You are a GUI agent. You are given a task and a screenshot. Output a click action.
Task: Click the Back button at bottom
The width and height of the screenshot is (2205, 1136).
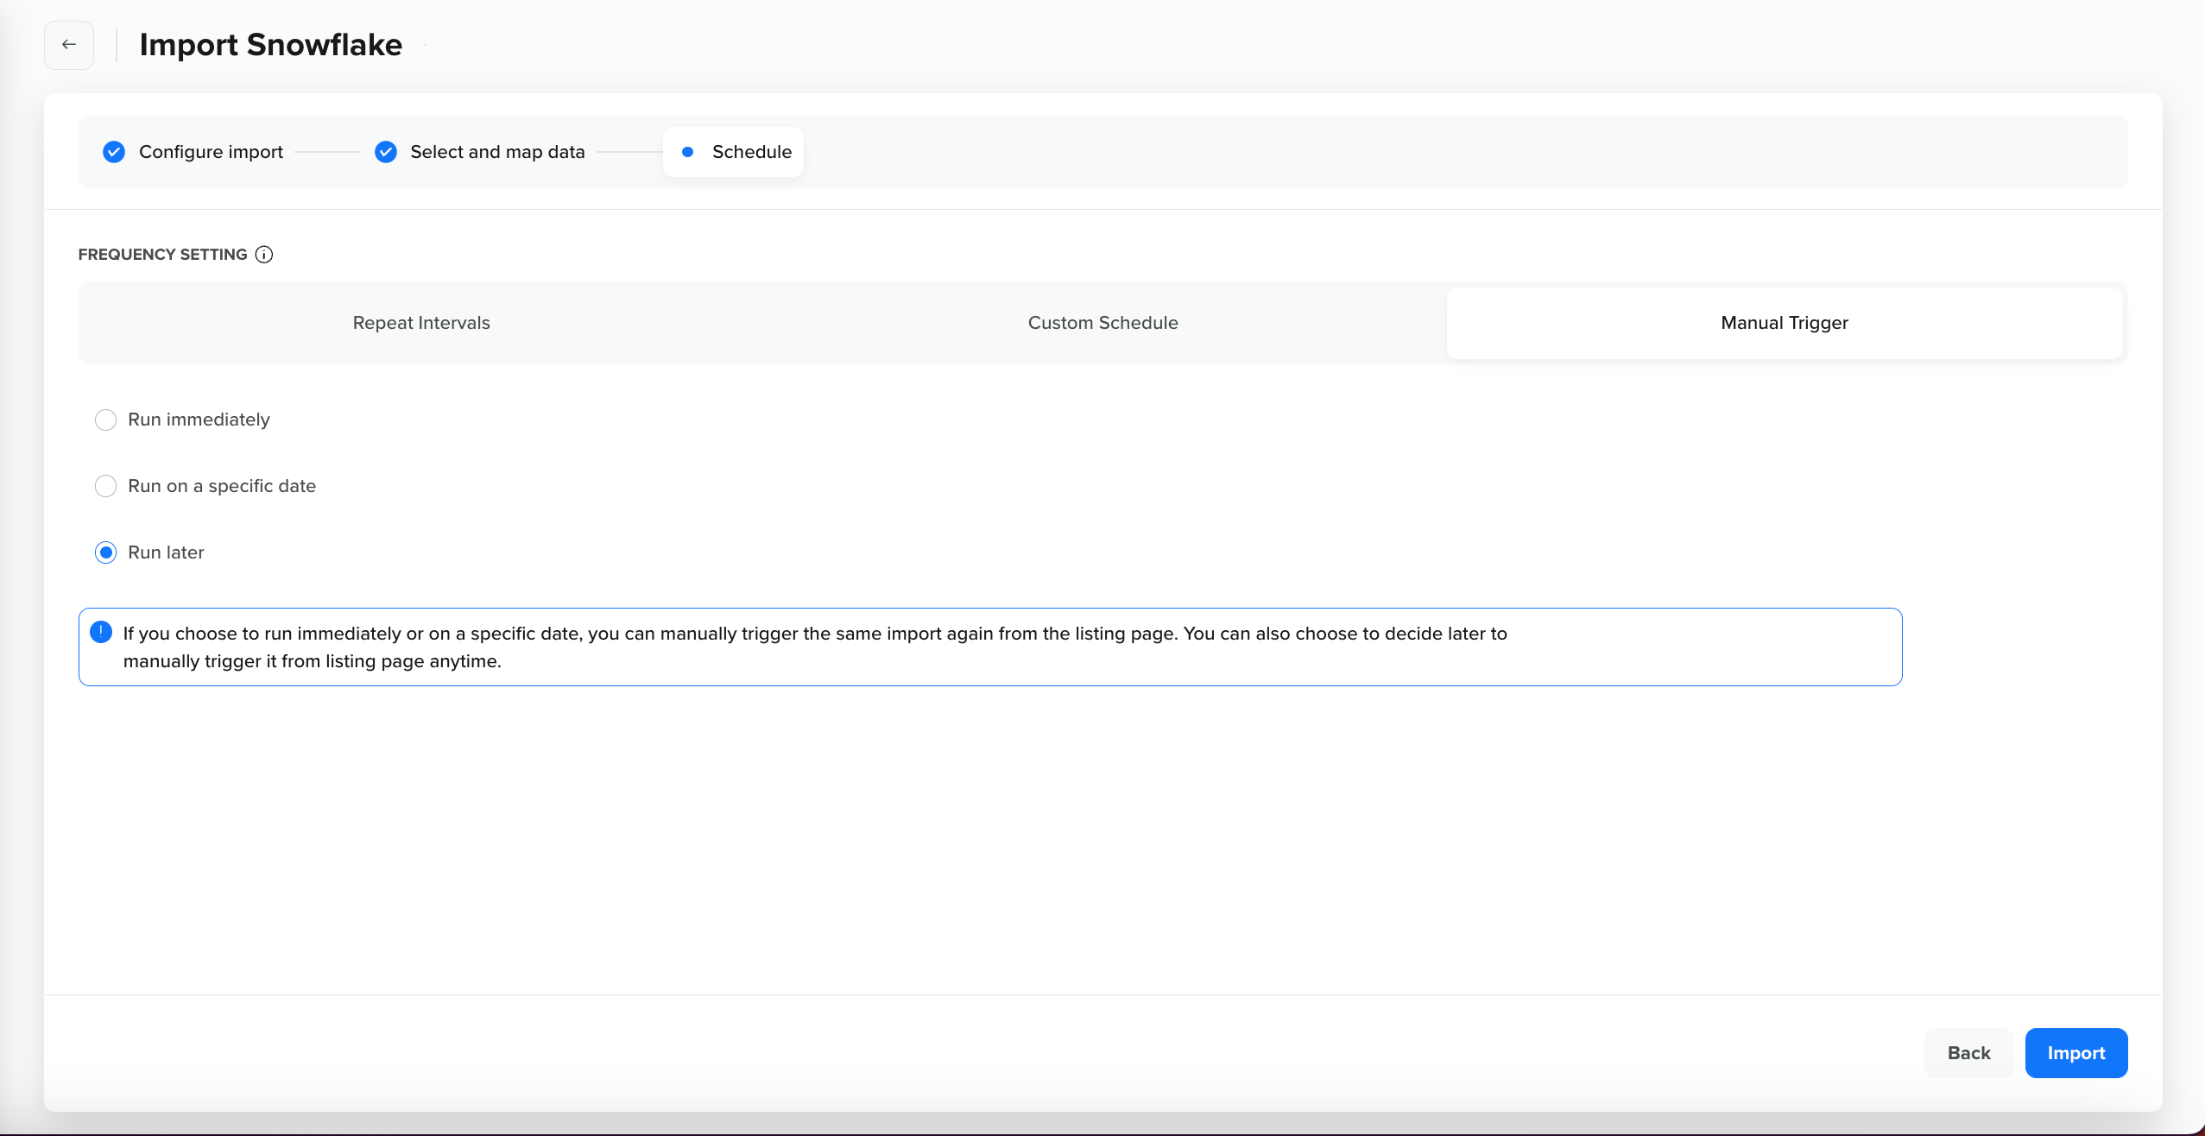1968,1053
